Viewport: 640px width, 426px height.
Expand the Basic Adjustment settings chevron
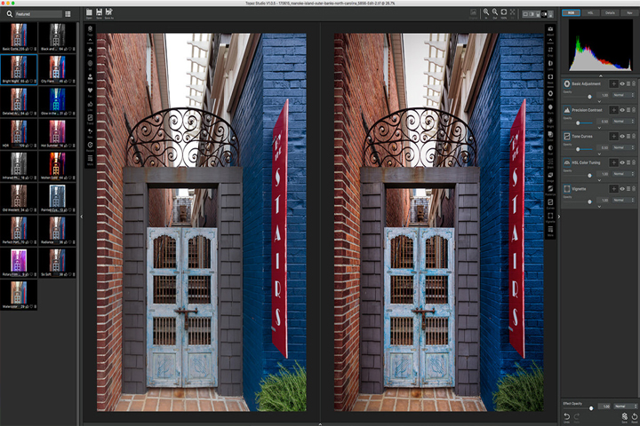[x=599, y=101]
